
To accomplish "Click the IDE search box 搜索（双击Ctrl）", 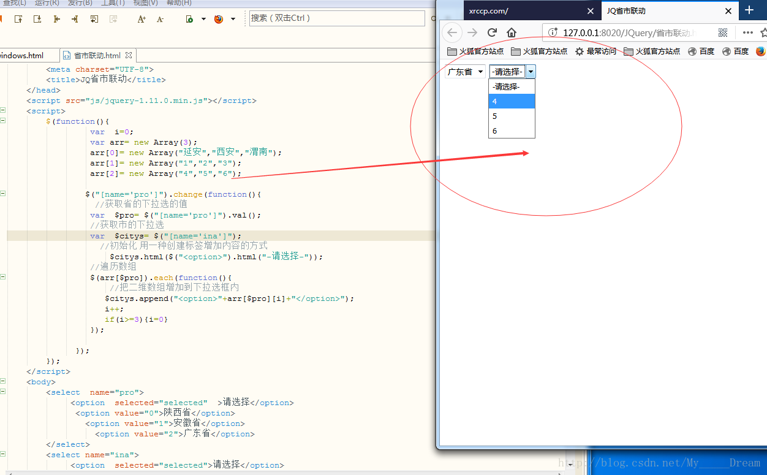I will [337, 18].
